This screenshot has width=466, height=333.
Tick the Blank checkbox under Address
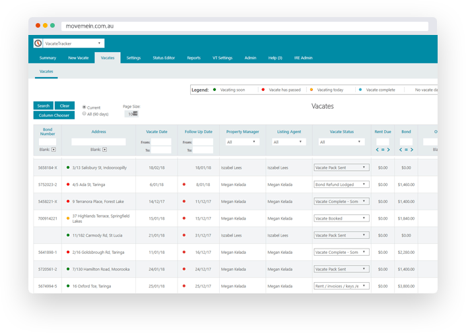pos(104,150)
